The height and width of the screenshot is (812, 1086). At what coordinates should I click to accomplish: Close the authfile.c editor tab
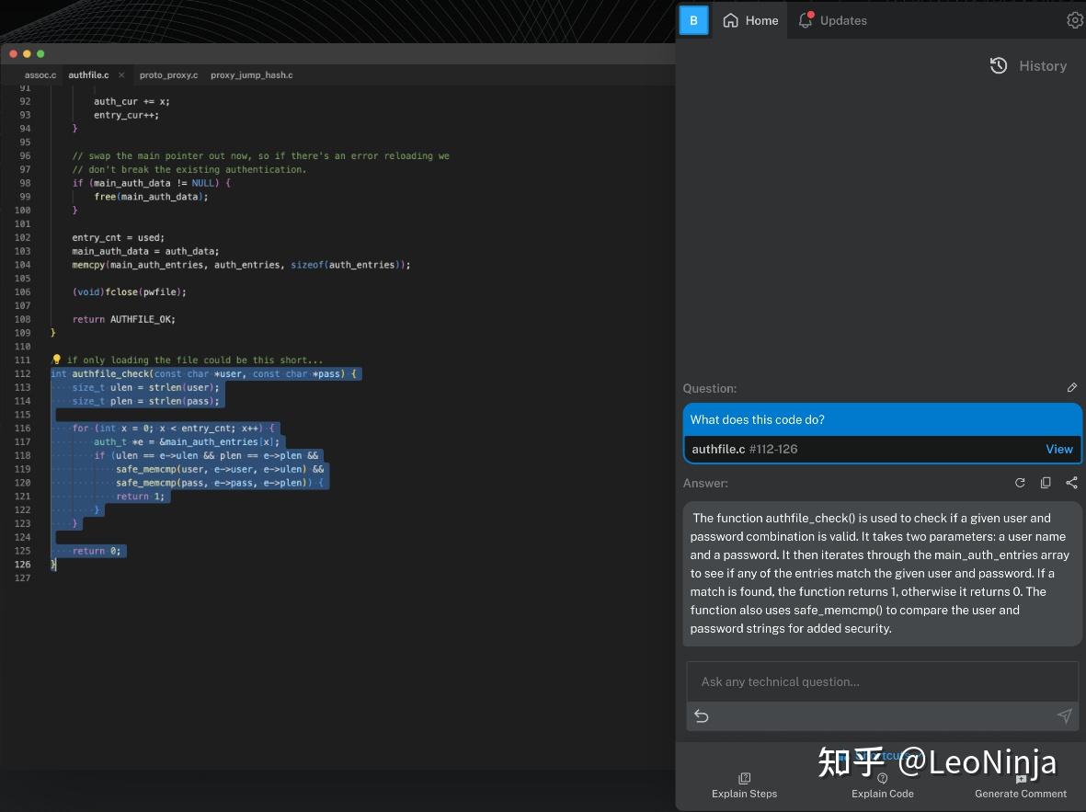(x=121, y=74)
